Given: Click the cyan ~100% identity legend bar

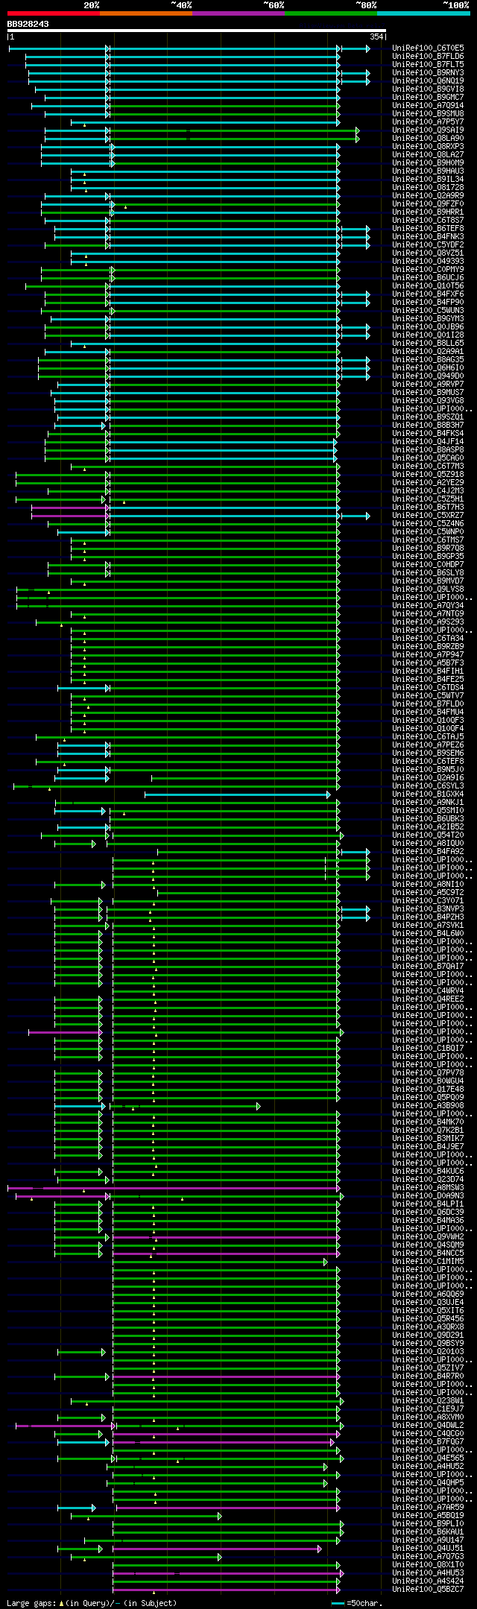Looking at the screenshot, I should coord(423,13).
